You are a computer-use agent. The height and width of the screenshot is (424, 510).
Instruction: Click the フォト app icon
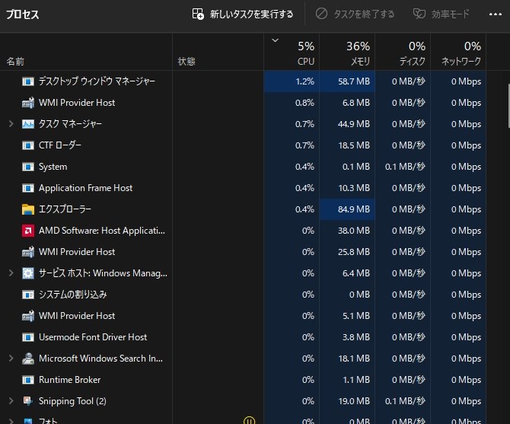coord(28,421)
